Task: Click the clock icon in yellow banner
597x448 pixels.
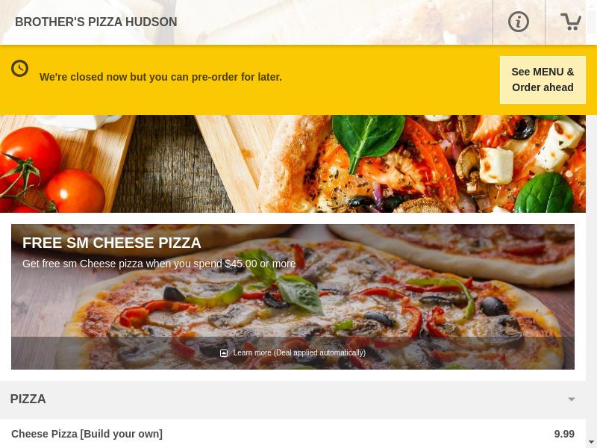Action: click(x=19, y=69)
